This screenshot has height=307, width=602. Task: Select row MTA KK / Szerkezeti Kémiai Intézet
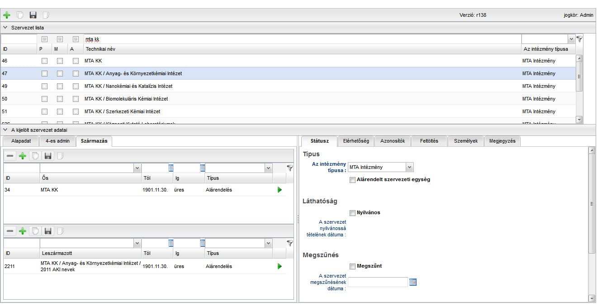[289, 111]
